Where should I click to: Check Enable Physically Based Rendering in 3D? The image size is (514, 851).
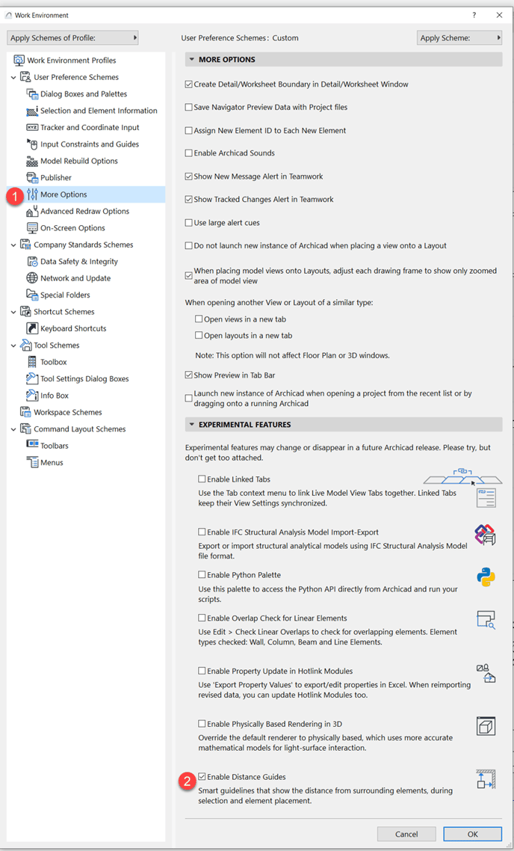(202, 723)
